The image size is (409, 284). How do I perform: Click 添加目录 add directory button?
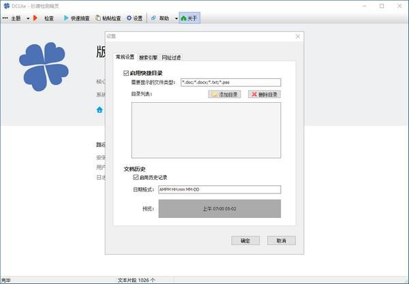click(x=224, y=94)
